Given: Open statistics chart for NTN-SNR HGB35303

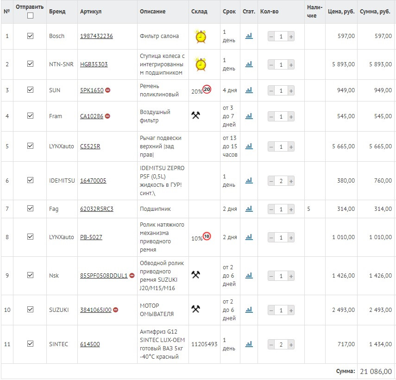Looking at the screenshot, I should click(x=249, y=64).
